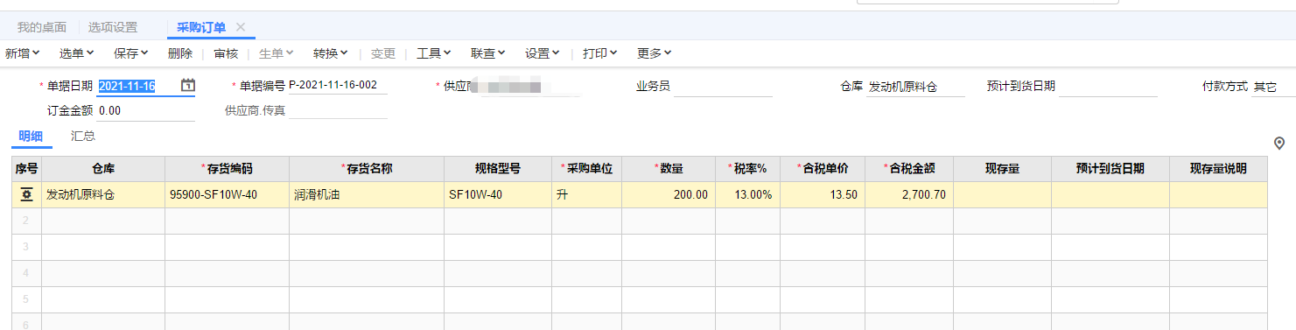Click the 审核 button
1296x330 pixels.
tap(226, 53)
